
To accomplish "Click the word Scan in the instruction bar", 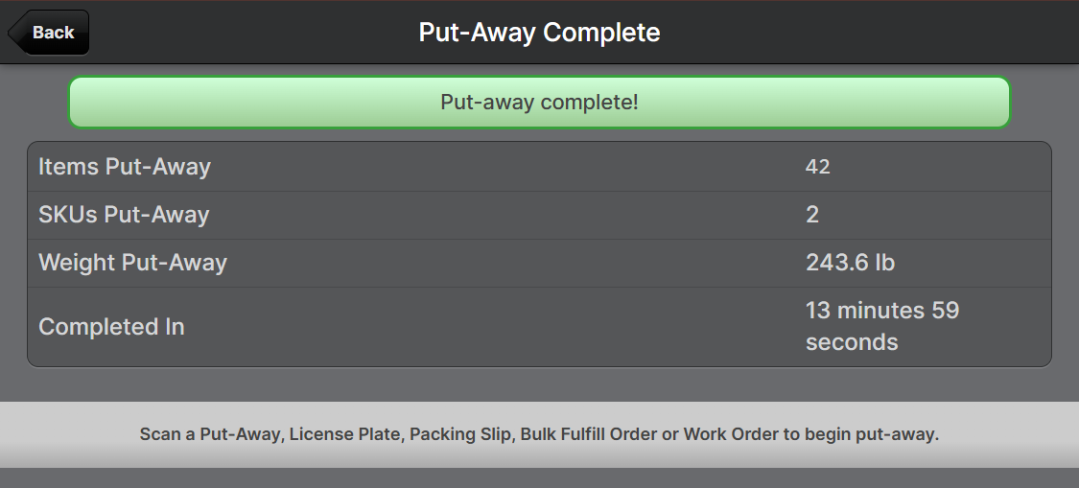I will [159, 434].
